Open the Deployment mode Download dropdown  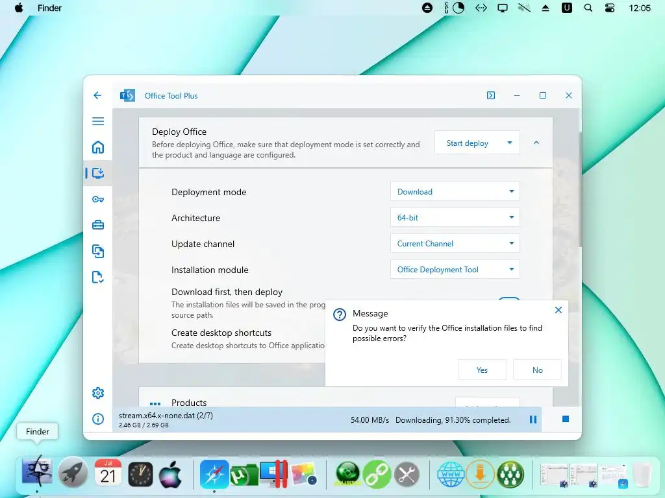[x=455, y=191]
